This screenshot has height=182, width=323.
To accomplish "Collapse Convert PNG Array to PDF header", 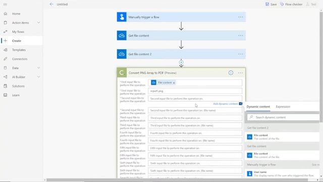I will tap(181, 73).
